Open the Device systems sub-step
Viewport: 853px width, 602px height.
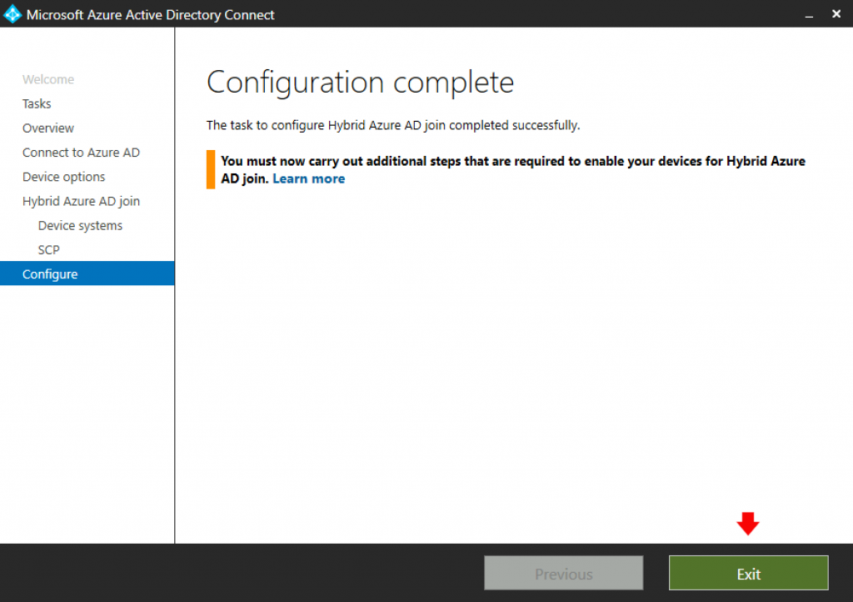pyautogui.click(x=79, y=225)
